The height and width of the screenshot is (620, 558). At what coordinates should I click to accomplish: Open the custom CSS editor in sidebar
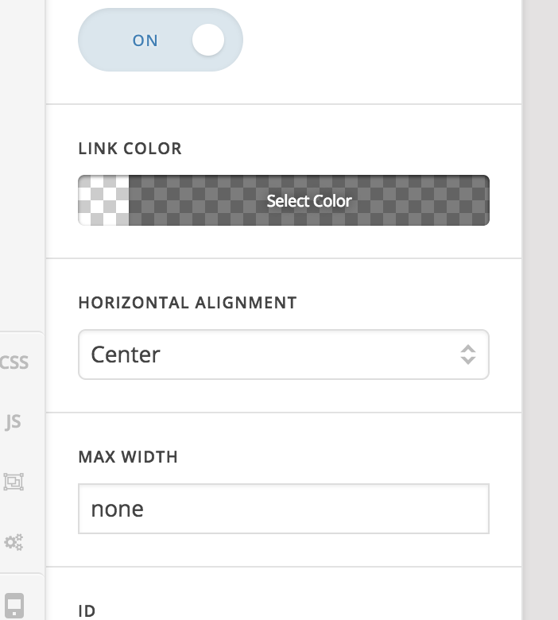(14, 362)
